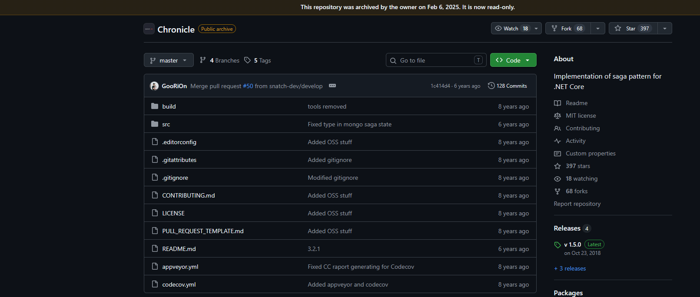
Task: Click the src folder icon
Action: [x=155, y=124]
